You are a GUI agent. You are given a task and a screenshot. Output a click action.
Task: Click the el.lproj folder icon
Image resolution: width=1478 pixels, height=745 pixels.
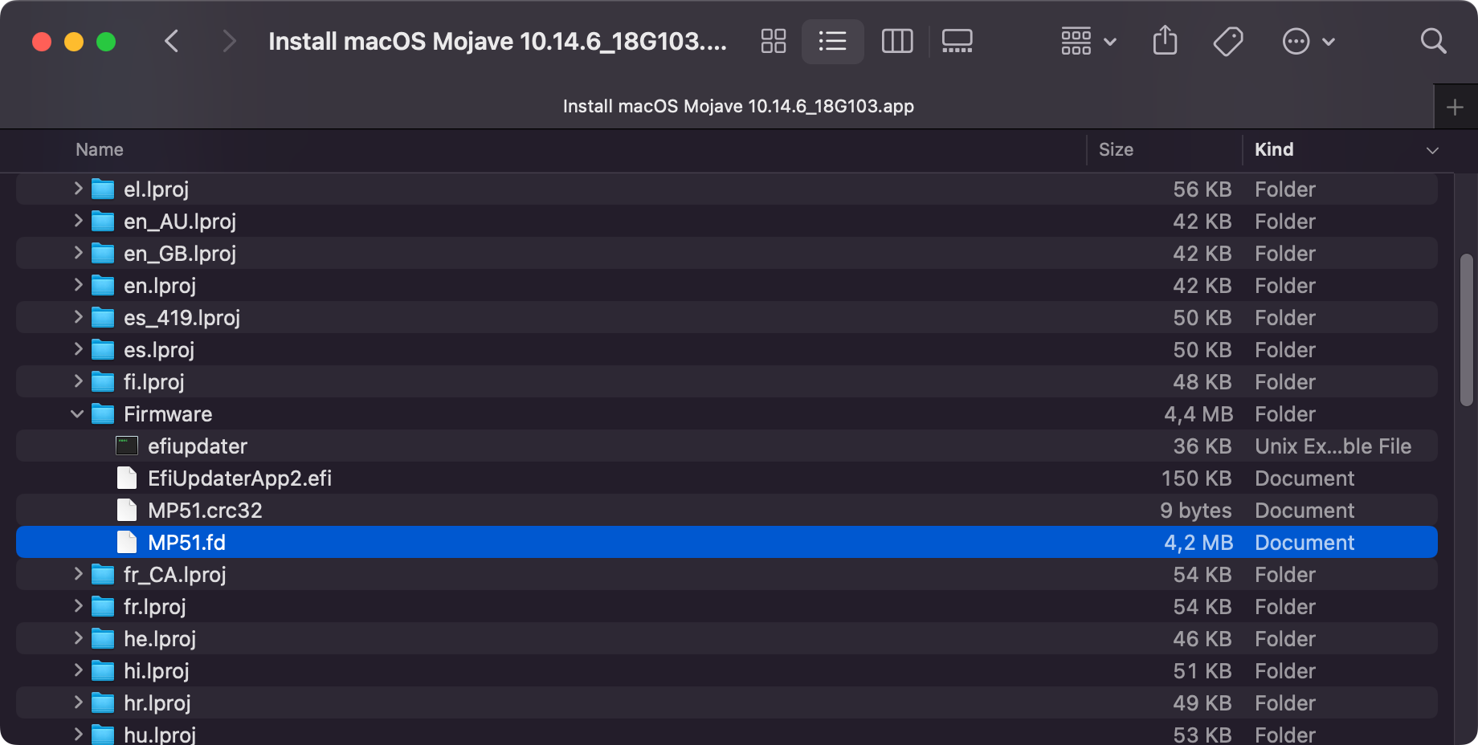(x=103, y=189)
